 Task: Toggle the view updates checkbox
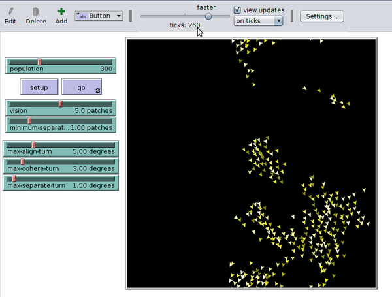[x=238, y=10]
